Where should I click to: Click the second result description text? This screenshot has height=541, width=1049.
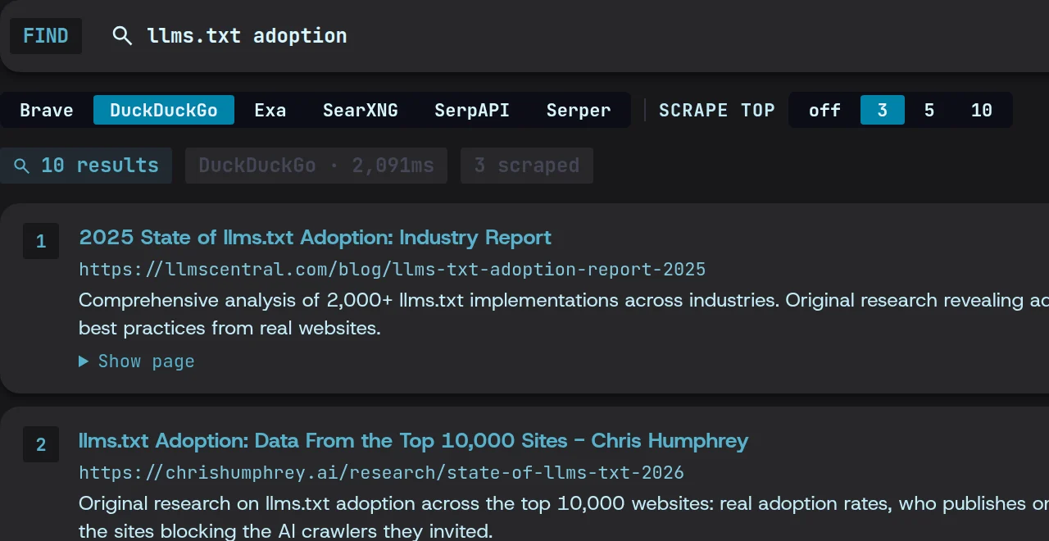564,517
